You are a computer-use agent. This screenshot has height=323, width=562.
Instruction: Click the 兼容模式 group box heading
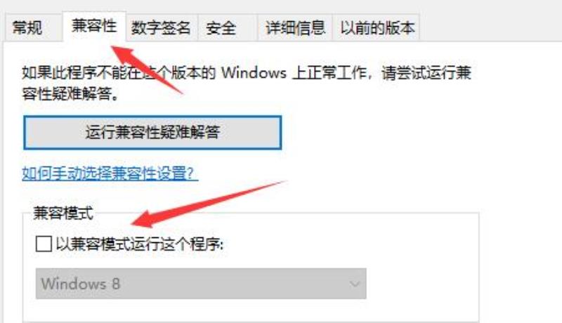click(x=63, y=213)
